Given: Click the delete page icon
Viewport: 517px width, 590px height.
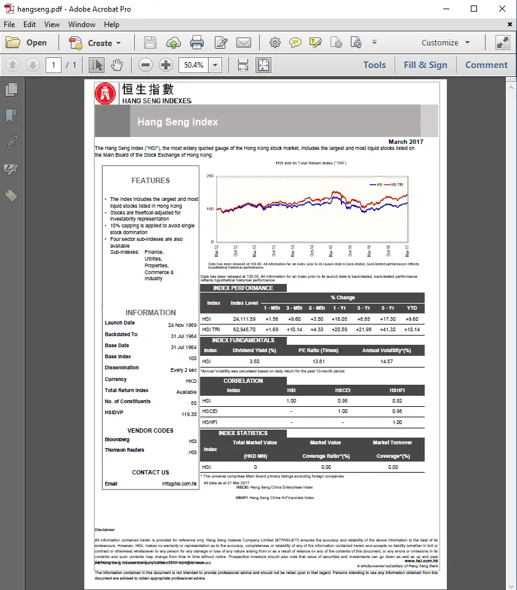Looking at the screenshot, I should (x=336, y=42).
